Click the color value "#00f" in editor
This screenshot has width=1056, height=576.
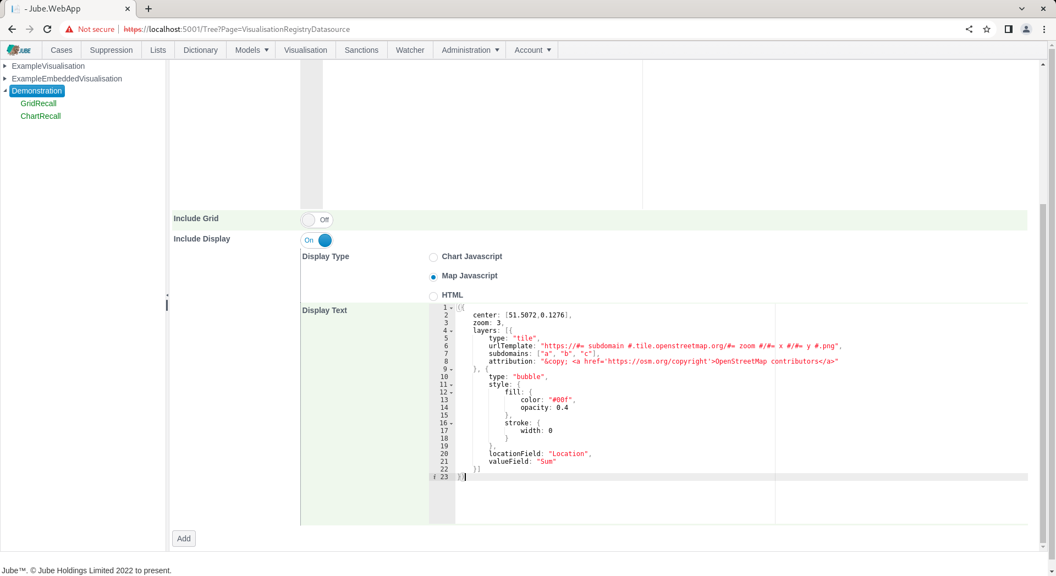(560, 401)
